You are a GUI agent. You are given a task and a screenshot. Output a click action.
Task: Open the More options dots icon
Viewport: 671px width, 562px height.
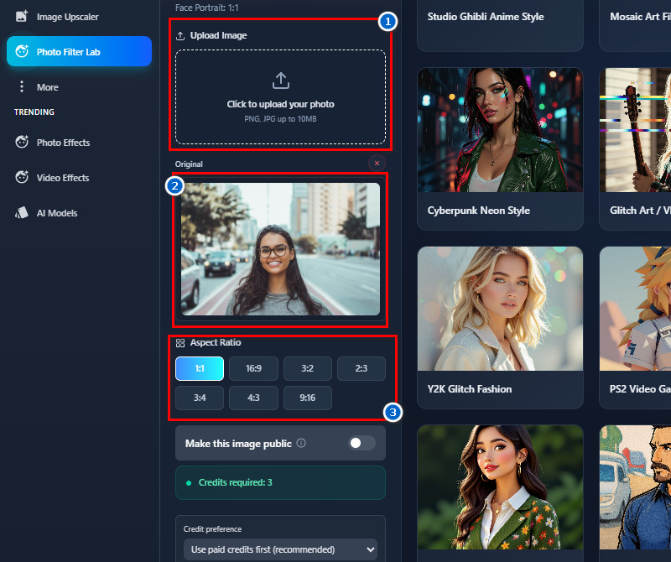click(22, 87)
